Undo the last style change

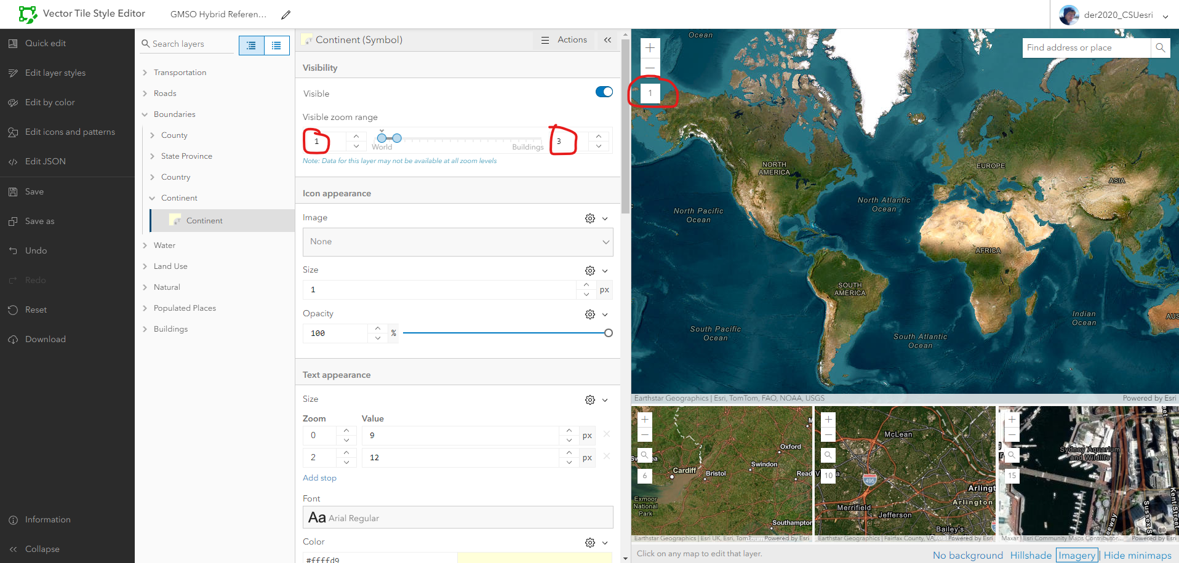(x=35, y=250)
